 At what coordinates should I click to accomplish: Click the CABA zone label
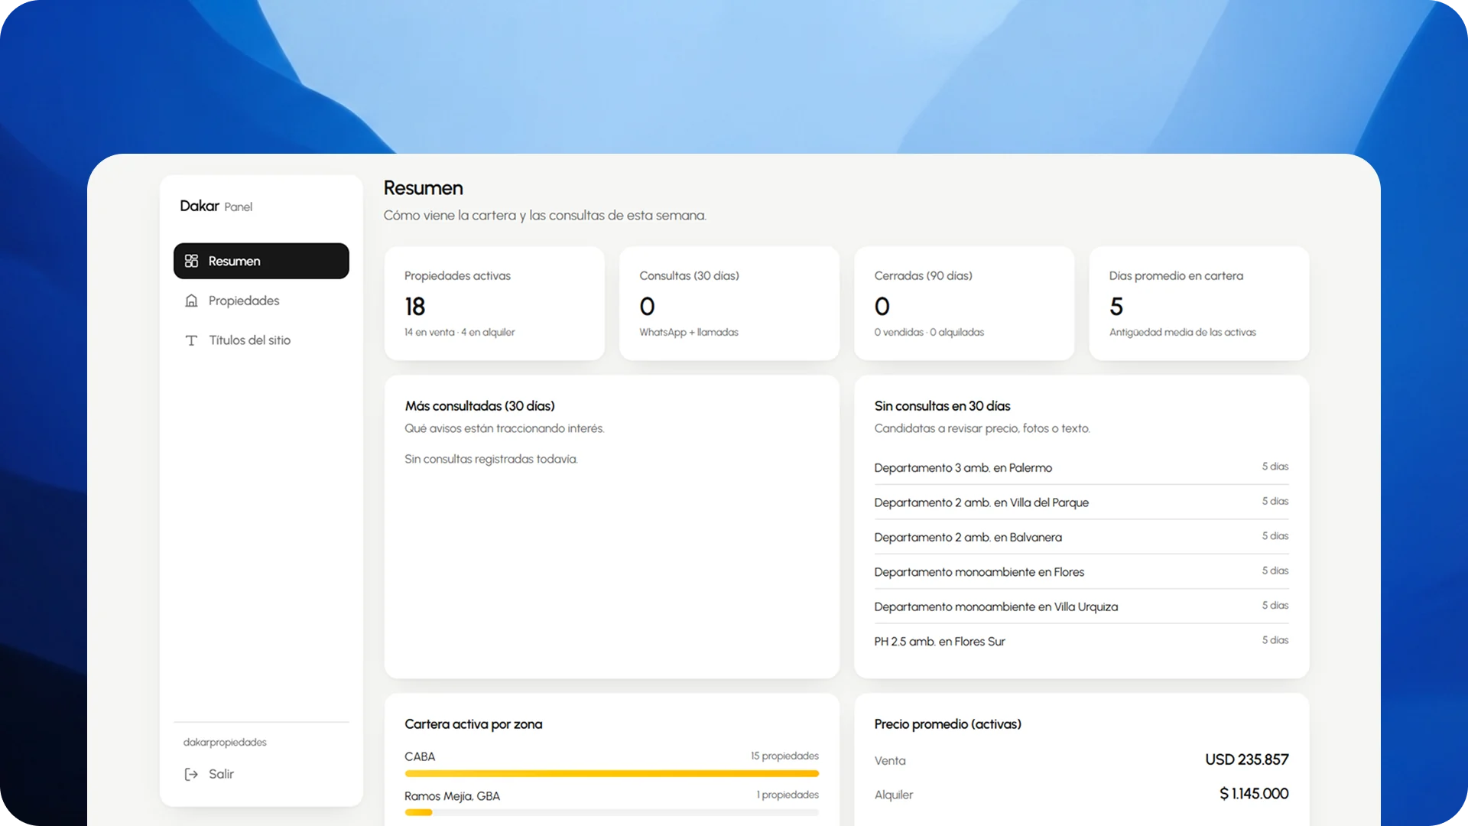420,756
